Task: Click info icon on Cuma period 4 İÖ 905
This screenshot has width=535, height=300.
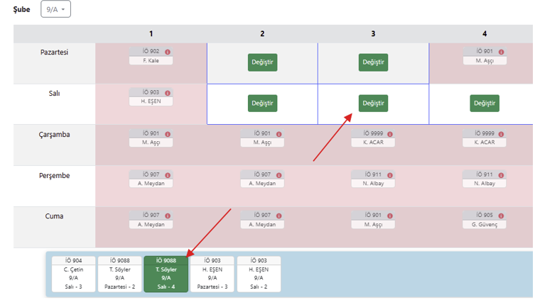Action: (501, 216)
